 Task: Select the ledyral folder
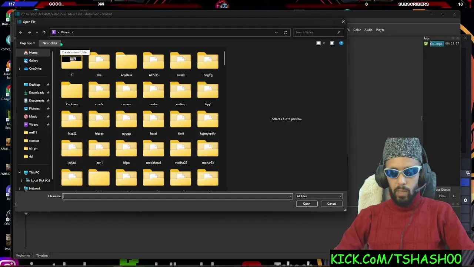72,153
